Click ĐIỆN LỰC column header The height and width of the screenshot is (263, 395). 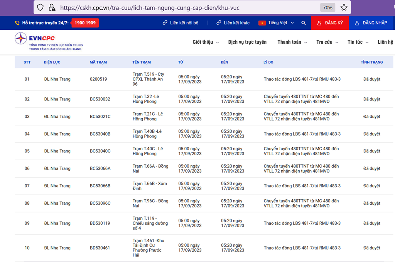click(52, 62)
